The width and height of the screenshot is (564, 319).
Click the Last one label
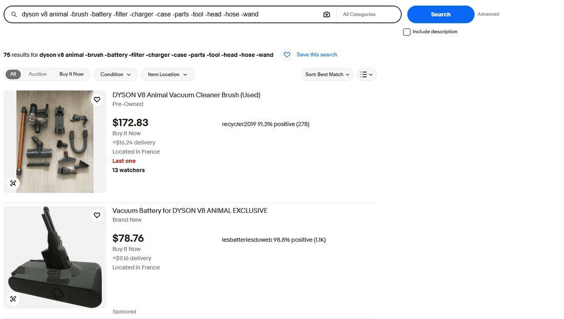pyautogui.click(x=124, y=161)
